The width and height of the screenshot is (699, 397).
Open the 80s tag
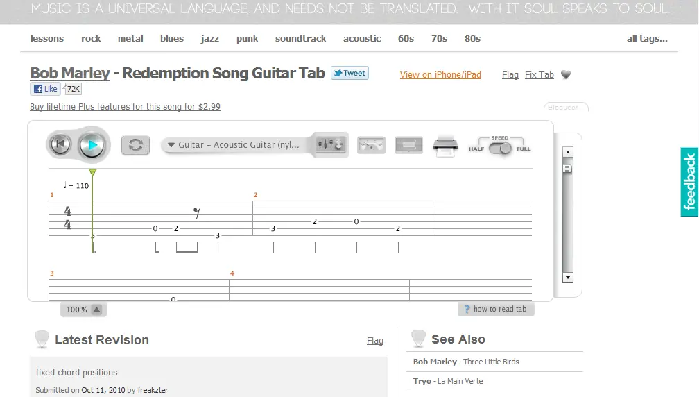tap(472, 39)
